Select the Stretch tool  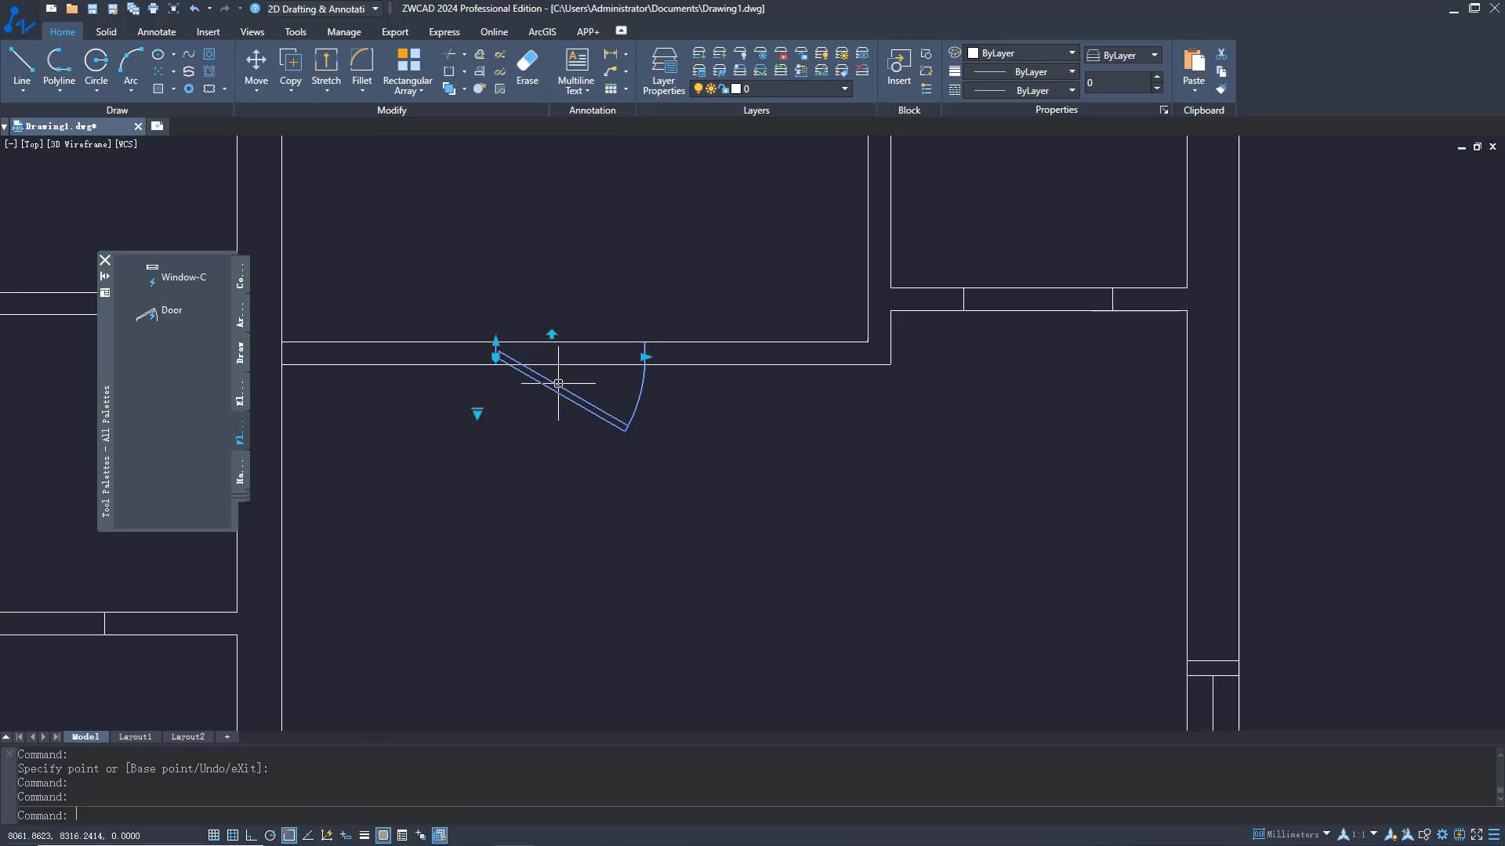[x=326, y=67]
